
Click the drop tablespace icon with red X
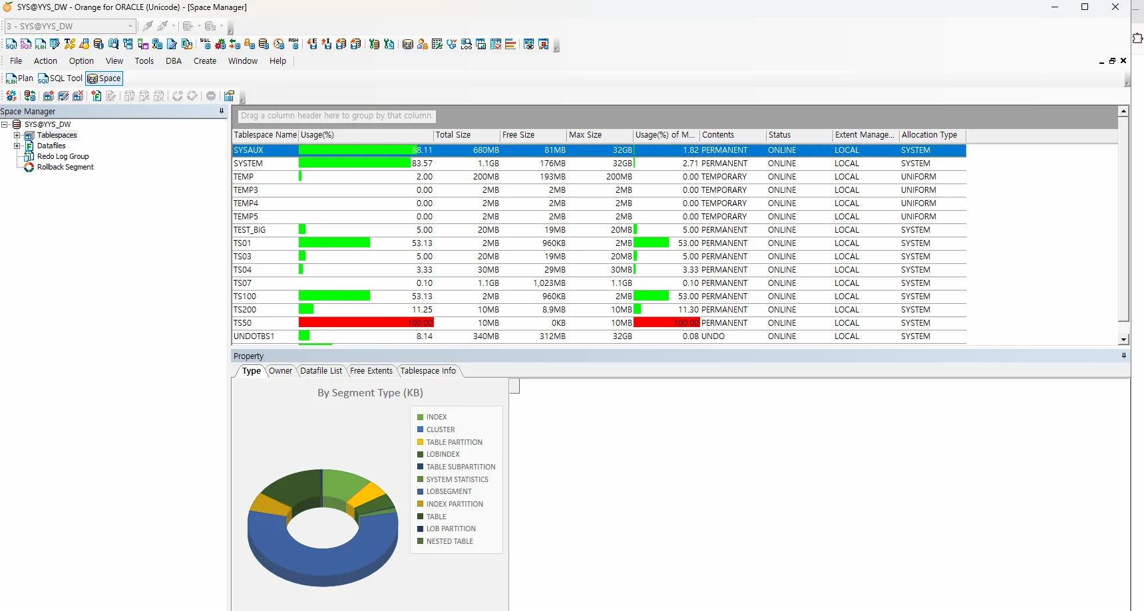click(x=78, y=96)
